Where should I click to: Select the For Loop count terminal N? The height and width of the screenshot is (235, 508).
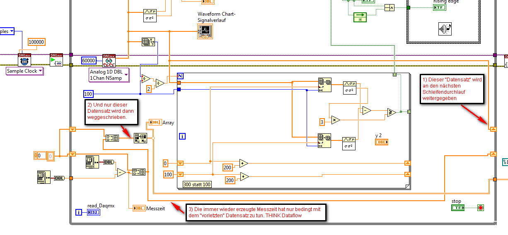tap(180, 76)
